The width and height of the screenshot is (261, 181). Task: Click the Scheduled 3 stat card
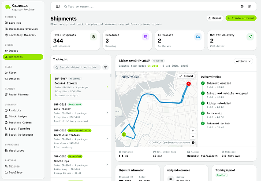(x=127, y=40)
